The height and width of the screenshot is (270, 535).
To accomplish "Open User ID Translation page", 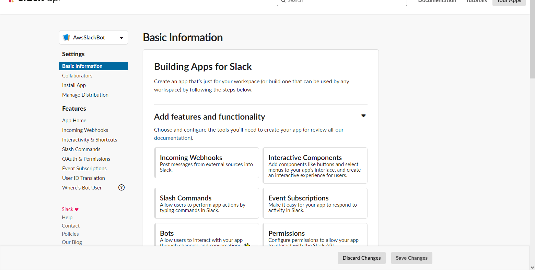I will point(83,178).
